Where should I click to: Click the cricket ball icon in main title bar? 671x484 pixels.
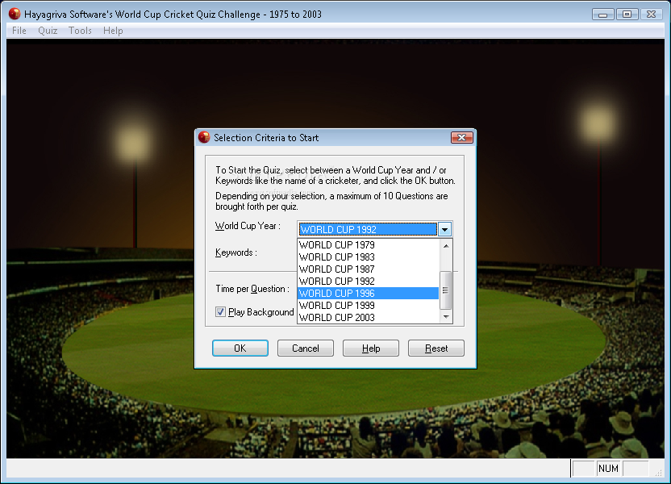pyautogui.click(x=15, y=14)
